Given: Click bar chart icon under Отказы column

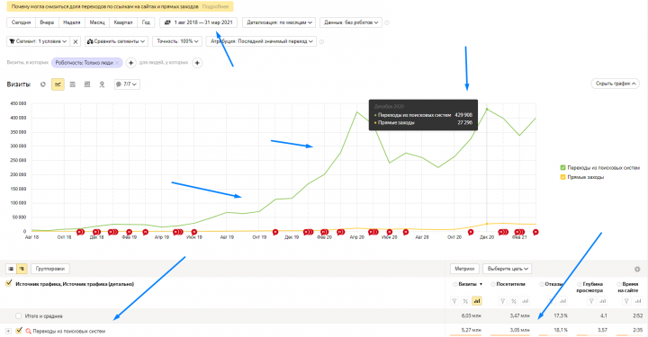Looking at the screenshot, I should 562,301.
